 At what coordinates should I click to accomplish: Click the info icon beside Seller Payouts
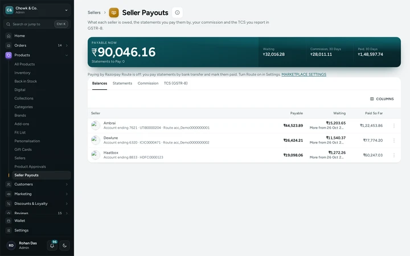click(x=177, y=13)
